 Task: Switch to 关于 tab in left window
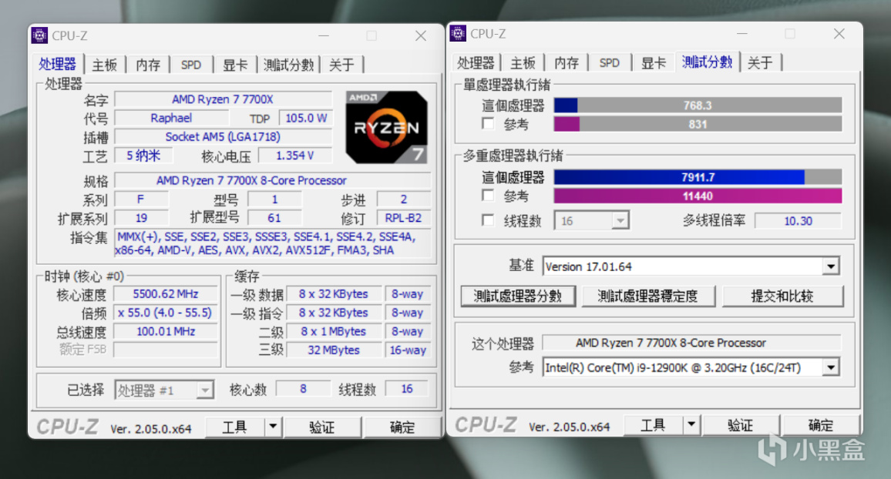point(341,65)
